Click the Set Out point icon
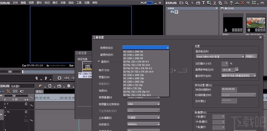267x131 pixels. (x=46, y=78)
